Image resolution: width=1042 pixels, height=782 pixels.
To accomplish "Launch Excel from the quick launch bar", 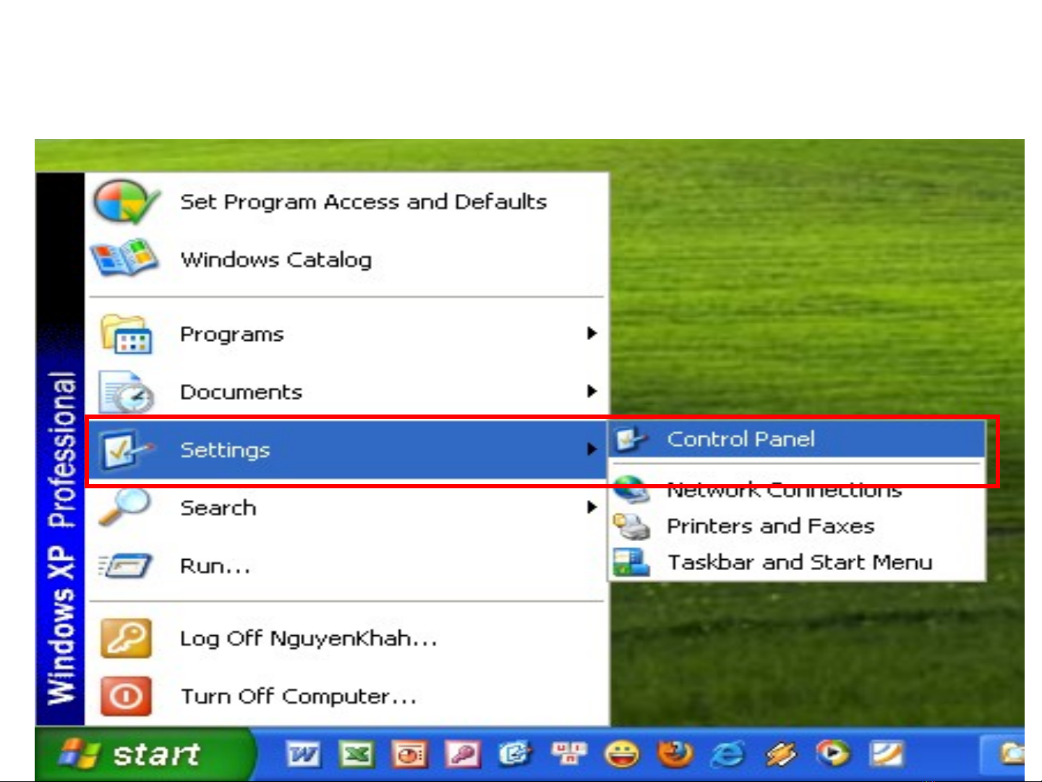I will point(356,755).
